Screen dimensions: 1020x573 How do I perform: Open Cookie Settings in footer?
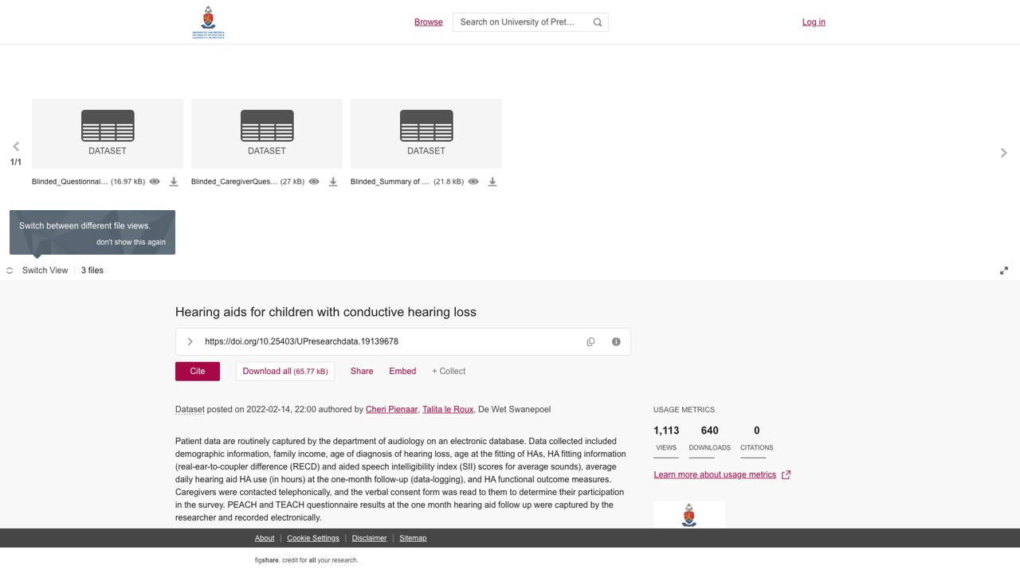tap(313, 538)
